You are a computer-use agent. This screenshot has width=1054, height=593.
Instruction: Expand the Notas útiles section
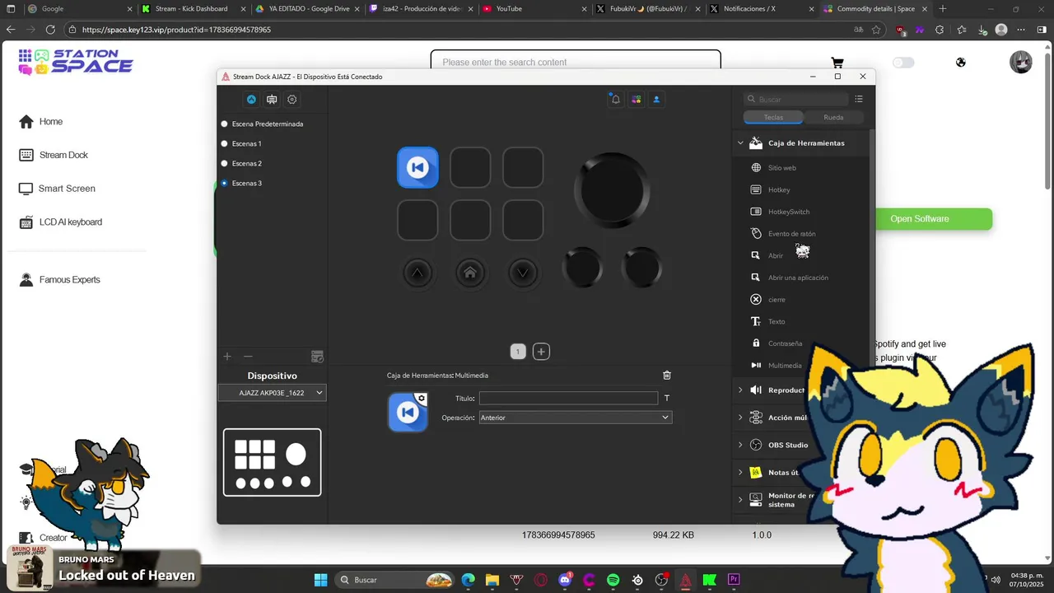[740, 473]
